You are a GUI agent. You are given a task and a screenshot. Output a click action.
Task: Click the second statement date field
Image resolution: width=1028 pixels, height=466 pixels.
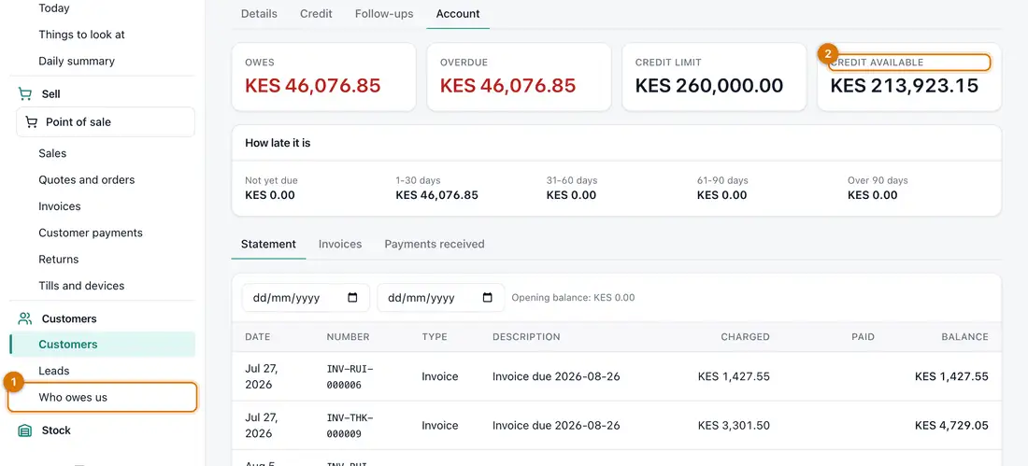click(441, 298)
